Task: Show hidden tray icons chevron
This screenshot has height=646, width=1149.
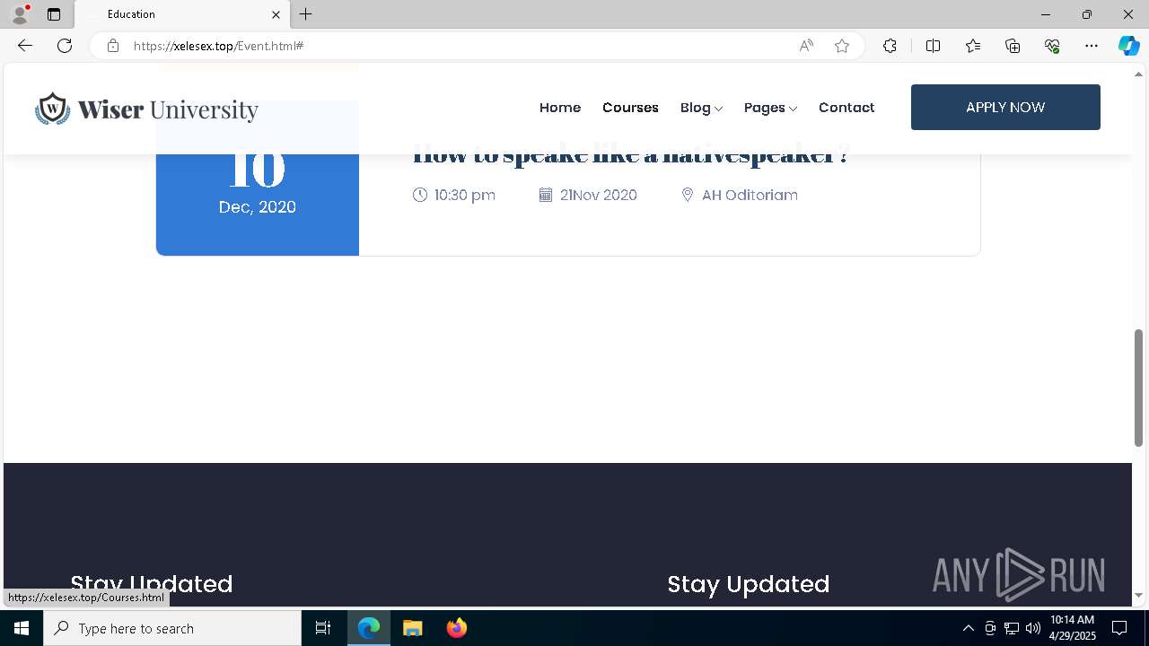Action: [969, 628]
